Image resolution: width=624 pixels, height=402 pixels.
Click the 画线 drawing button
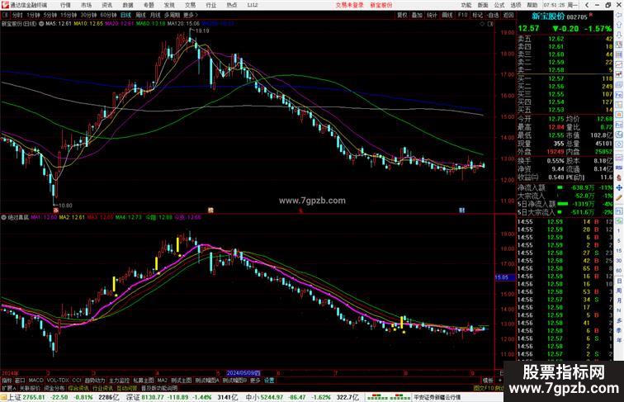[x=447, y=15]
